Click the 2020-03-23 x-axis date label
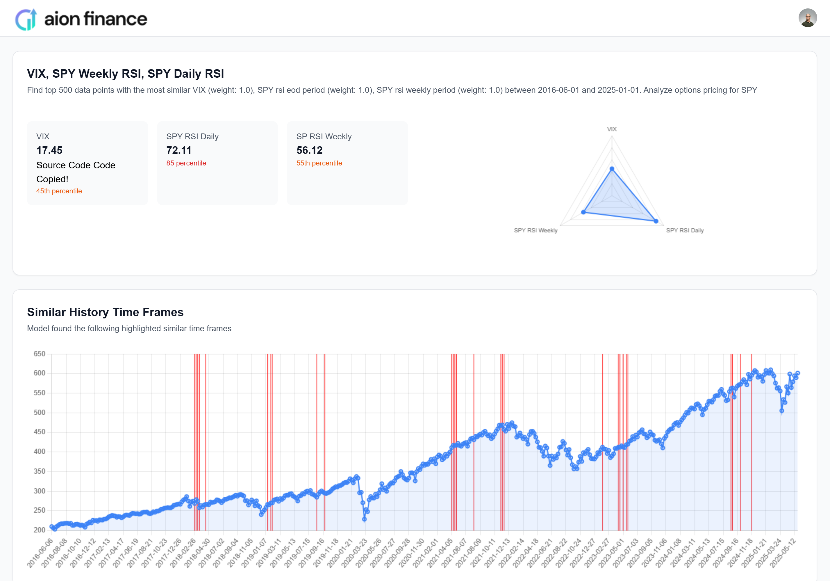Viewport: 830px width, 581px height. click(355, 553)
